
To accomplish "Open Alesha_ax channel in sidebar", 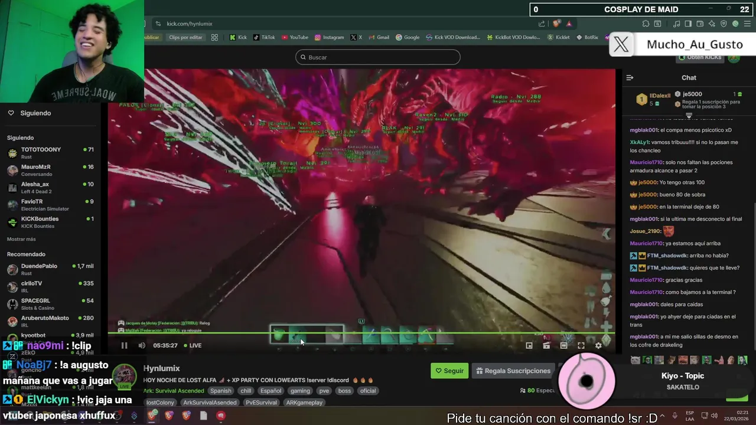I will pyautogui.click(x=50, y=188).
